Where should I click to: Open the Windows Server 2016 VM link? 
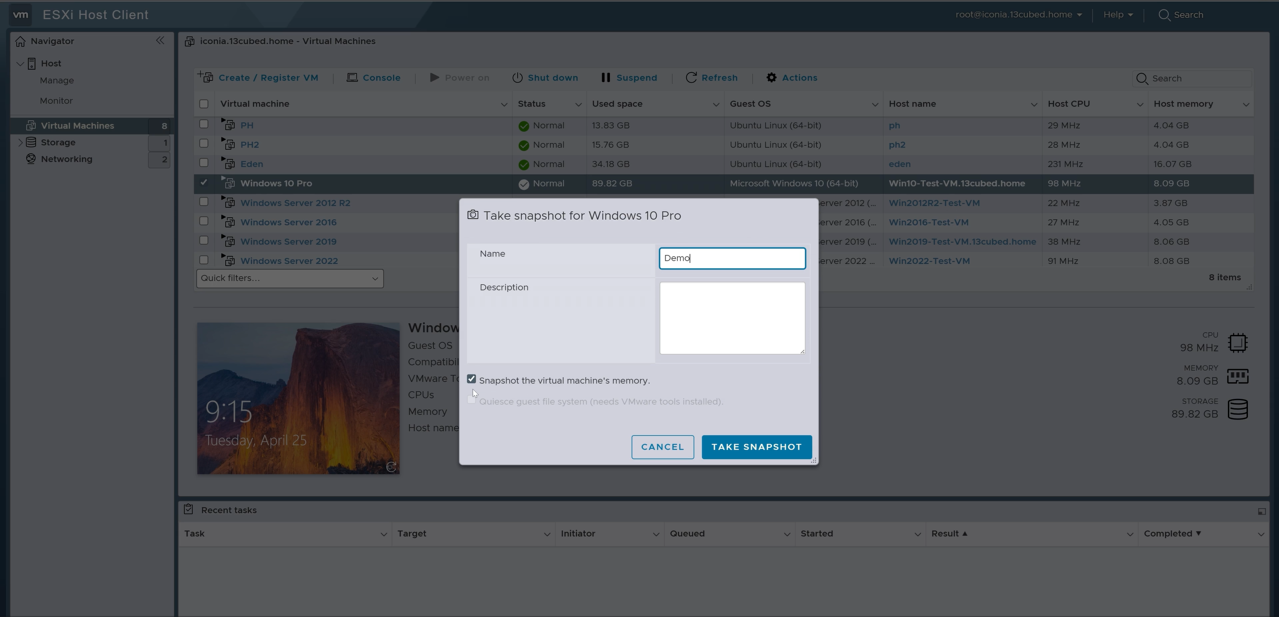(x=288, y=222)
